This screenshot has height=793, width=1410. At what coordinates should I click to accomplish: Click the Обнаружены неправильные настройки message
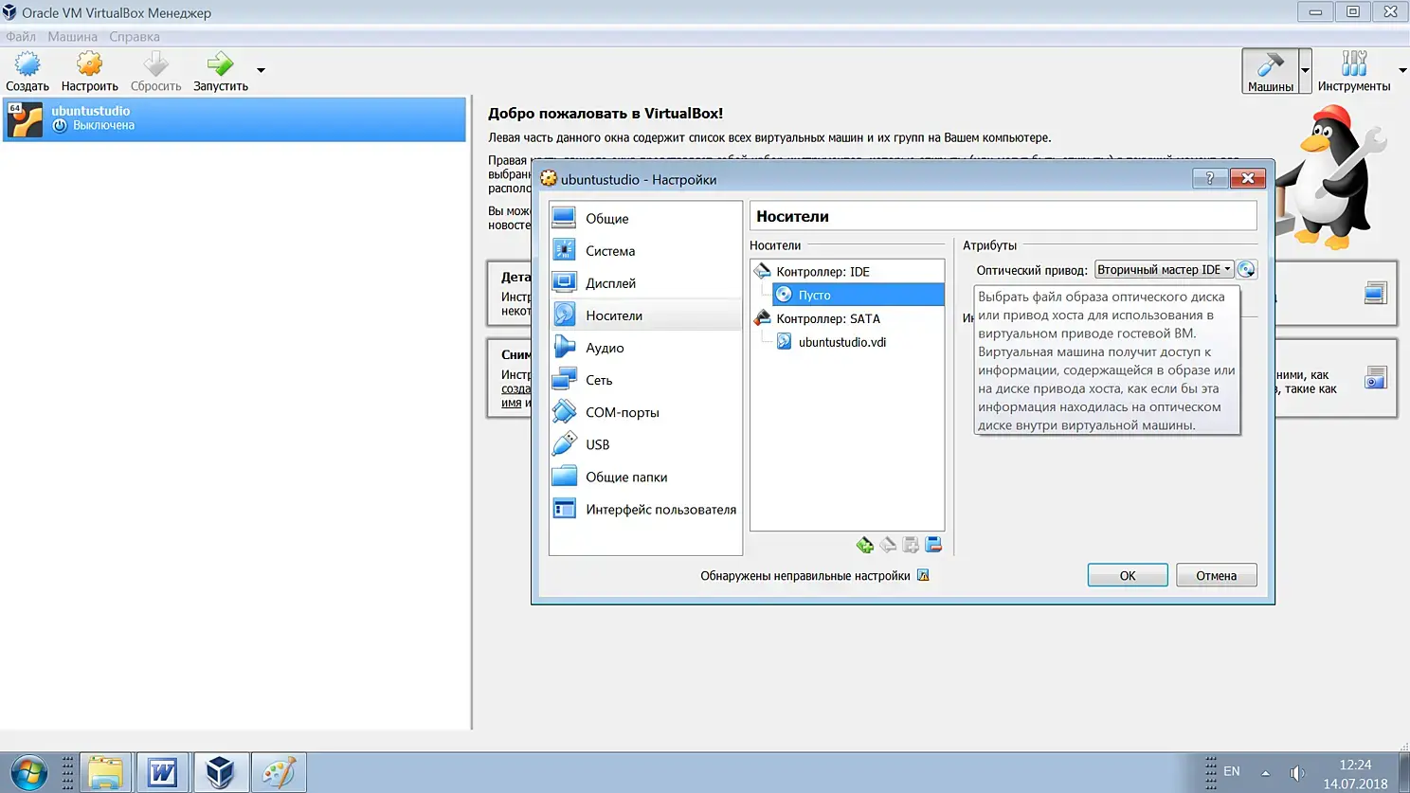[x=805, y=576]
